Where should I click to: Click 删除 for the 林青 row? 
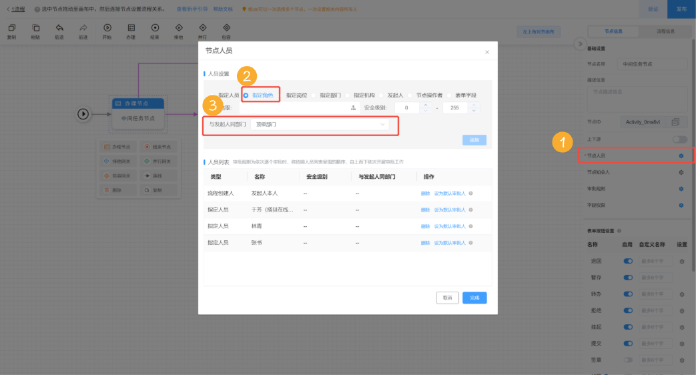(x=425, y=226)
